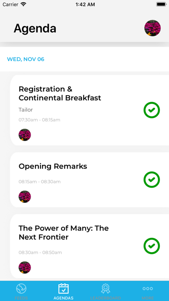The width and height of the screenshot is (169, 301).
Task: Open the Feeds globe icon
Action: coord(21,288)
